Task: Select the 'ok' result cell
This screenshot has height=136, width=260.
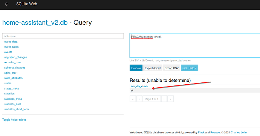Action: pyautogui.click(x=132, y=91)
